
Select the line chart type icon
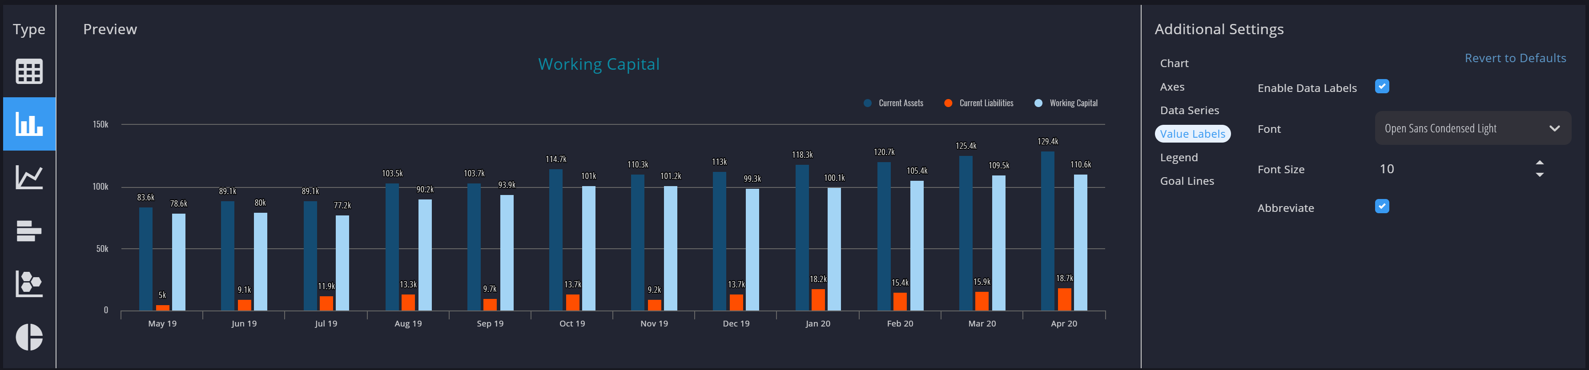29,177
